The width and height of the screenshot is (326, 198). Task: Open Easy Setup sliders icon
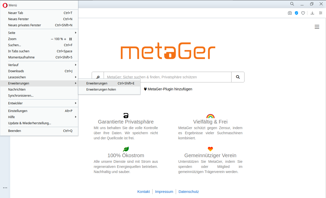(x=321, y=13)
